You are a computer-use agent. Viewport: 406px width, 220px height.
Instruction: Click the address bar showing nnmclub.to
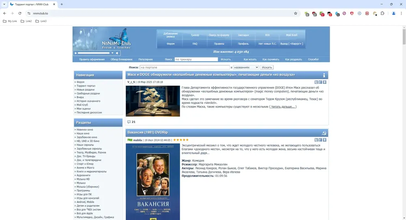(163, 13)
